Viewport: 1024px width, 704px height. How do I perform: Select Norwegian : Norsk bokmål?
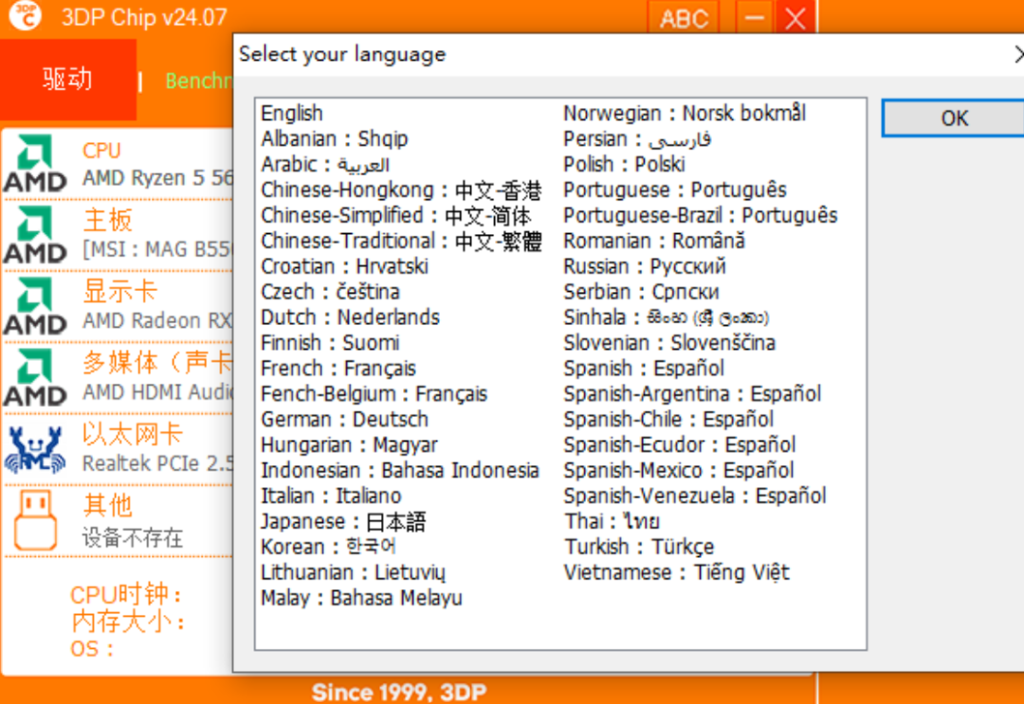pos(685,113)
